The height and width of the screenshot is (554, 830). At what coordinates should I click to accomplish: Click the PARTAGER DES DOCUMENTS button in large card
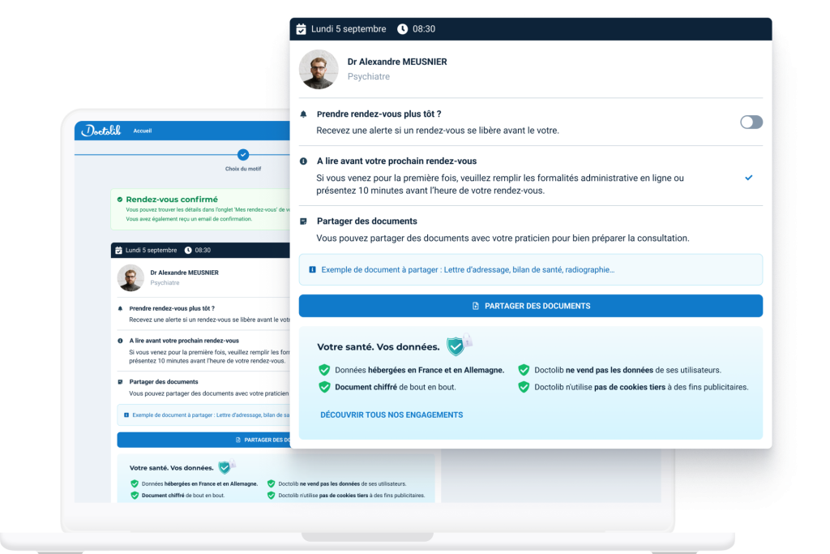point(530,306)
